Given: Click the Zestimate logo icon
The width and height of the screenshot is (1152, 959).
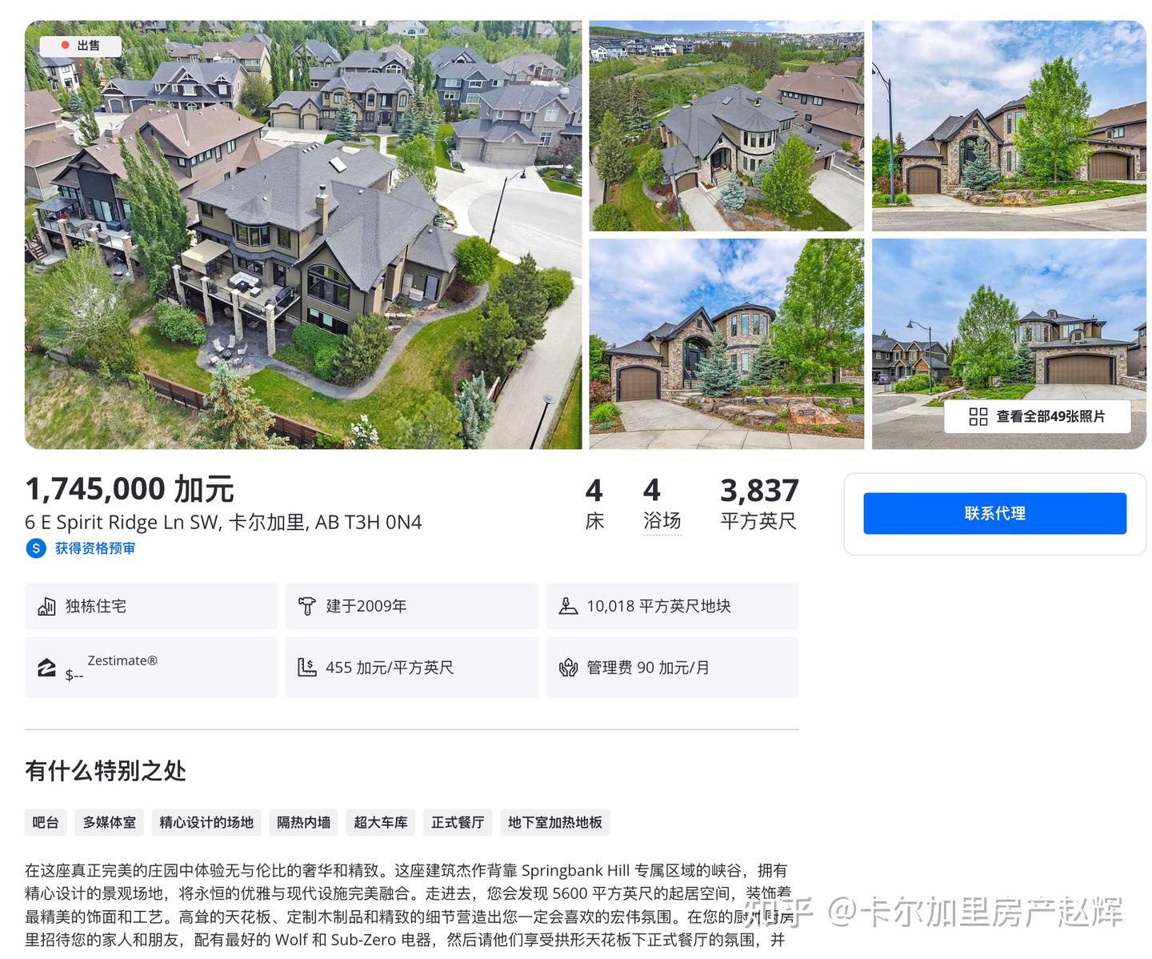Looking at the screenshot, I should 46,668.
